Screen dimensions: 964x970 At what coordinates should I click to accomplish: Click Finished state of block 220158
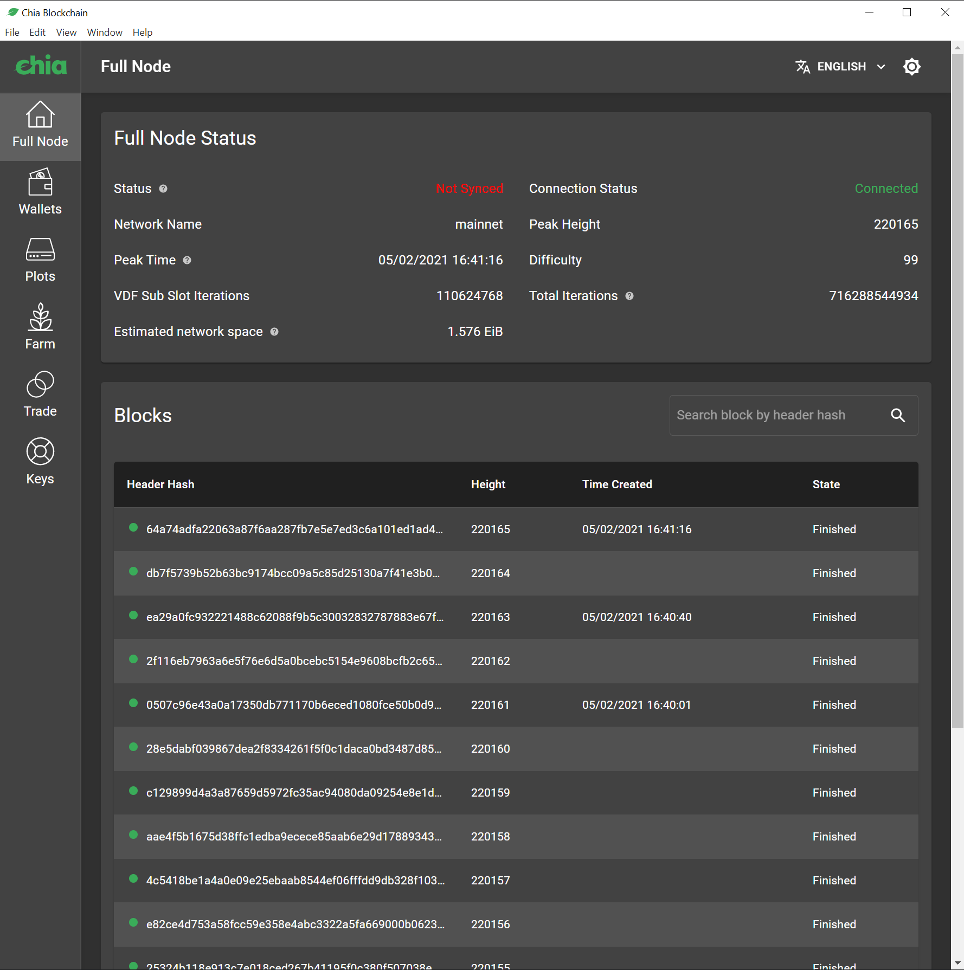[x=834, y=837]
